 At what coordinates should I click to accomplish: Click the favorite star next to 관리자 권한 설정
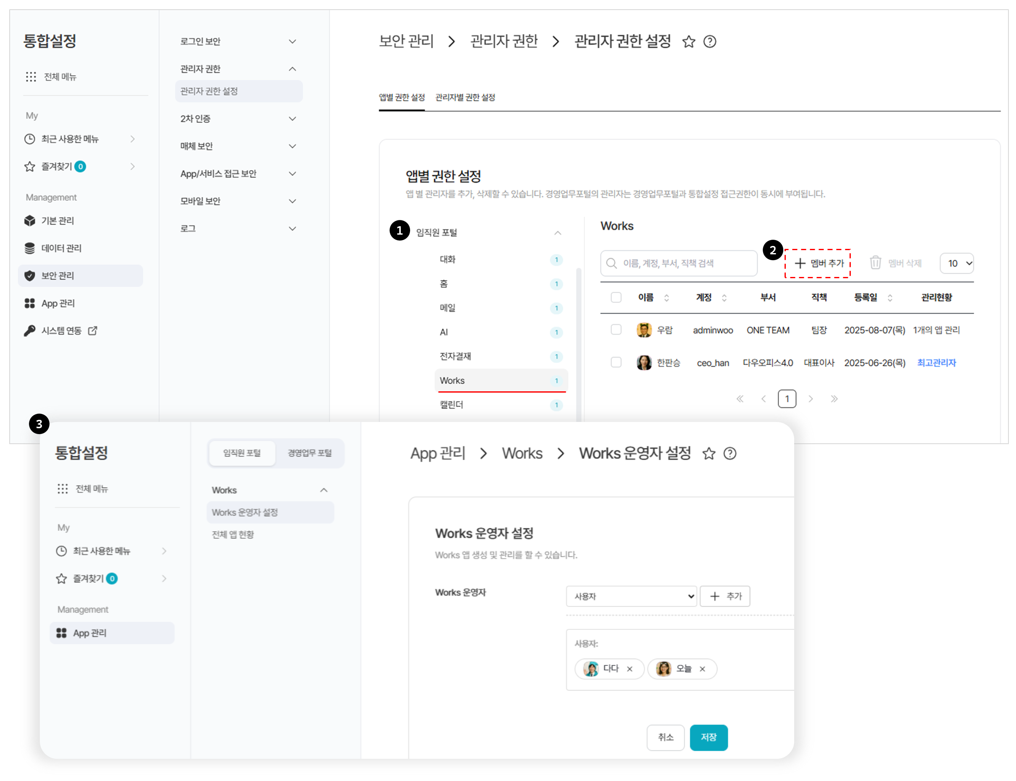[x=689, y=42]
